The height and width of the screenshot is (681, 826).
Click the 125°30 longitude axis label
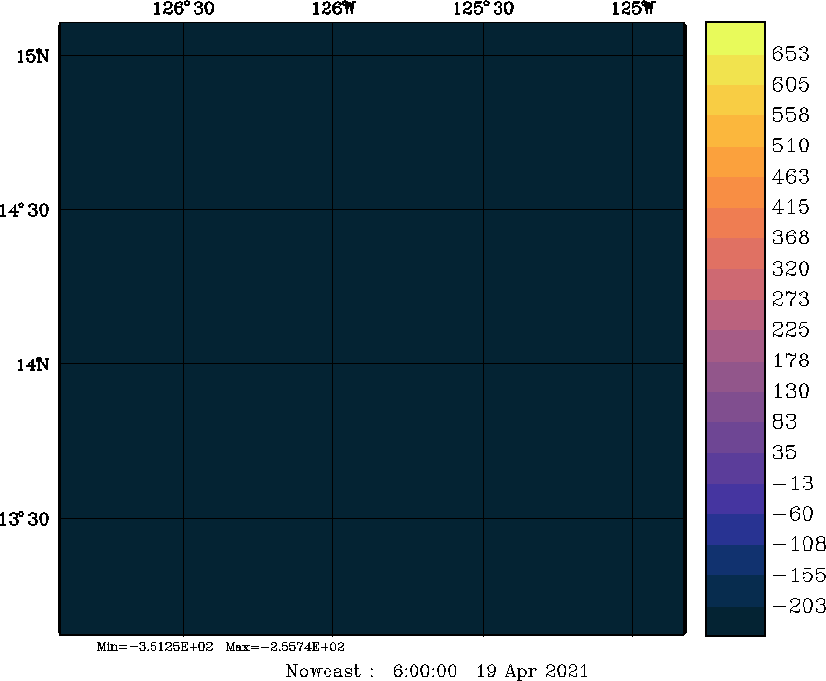pyautogui.click(x=483, y=10)
